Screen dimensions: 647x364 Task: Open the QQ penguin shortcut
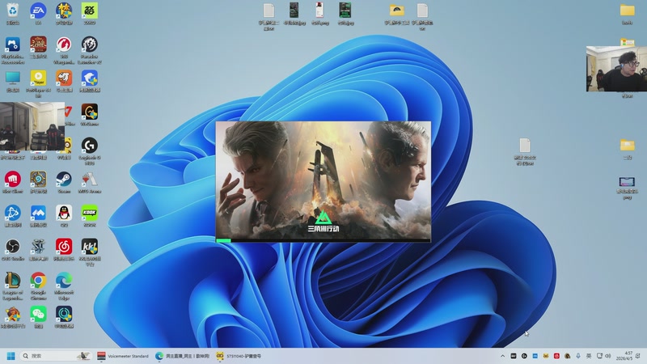[x=64, y=214]
